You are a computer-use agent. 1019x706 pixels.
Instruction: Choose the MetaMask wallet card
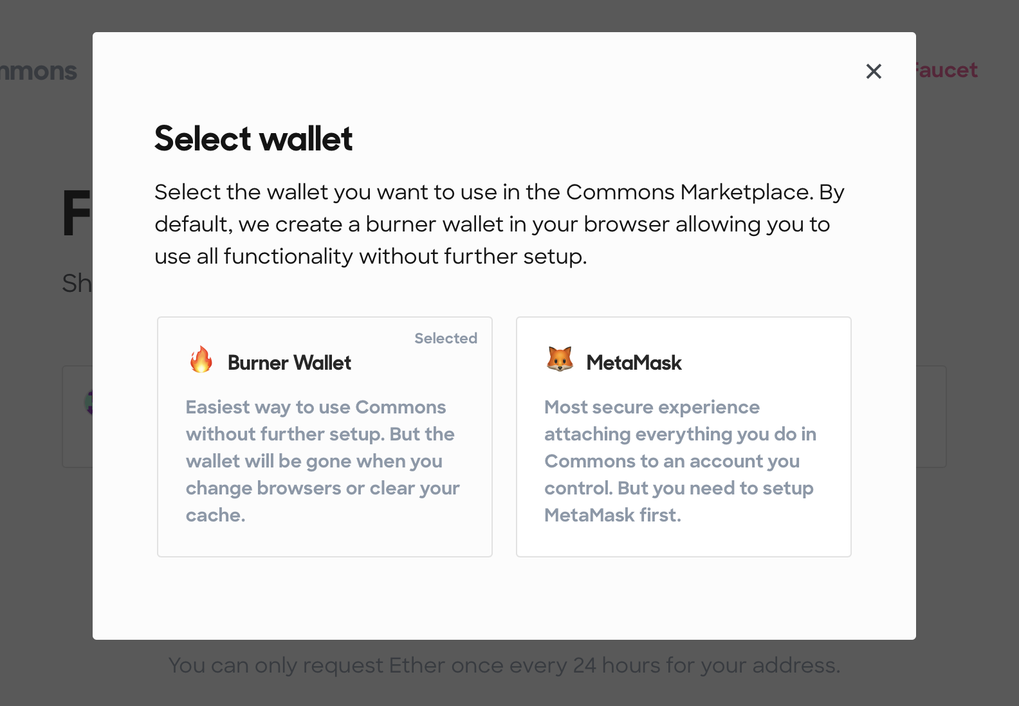684,437
